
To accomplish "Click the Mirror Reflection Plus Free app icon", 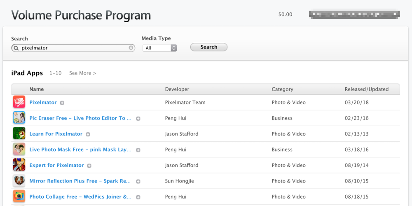I will pyautogui.click(x=19, y=181).
